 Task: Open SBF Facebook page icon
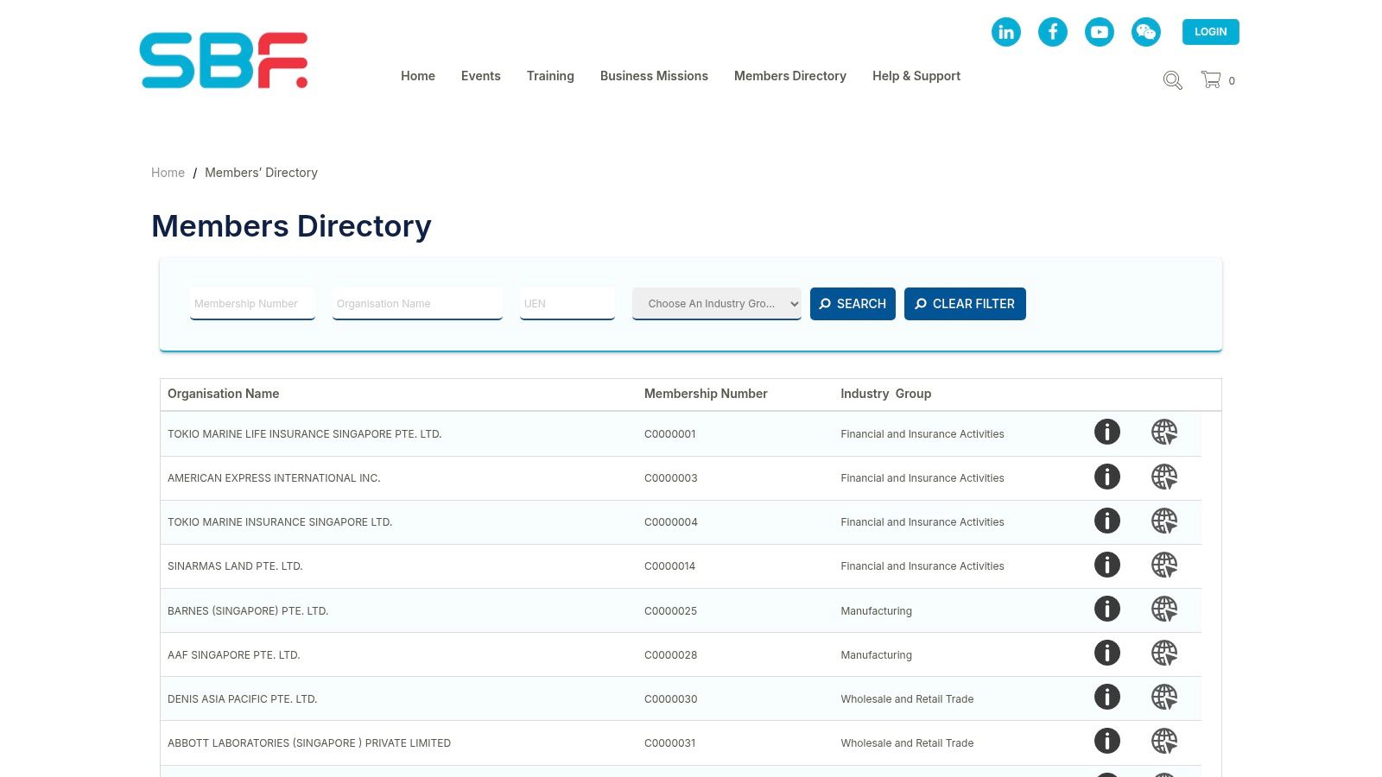1053,32
